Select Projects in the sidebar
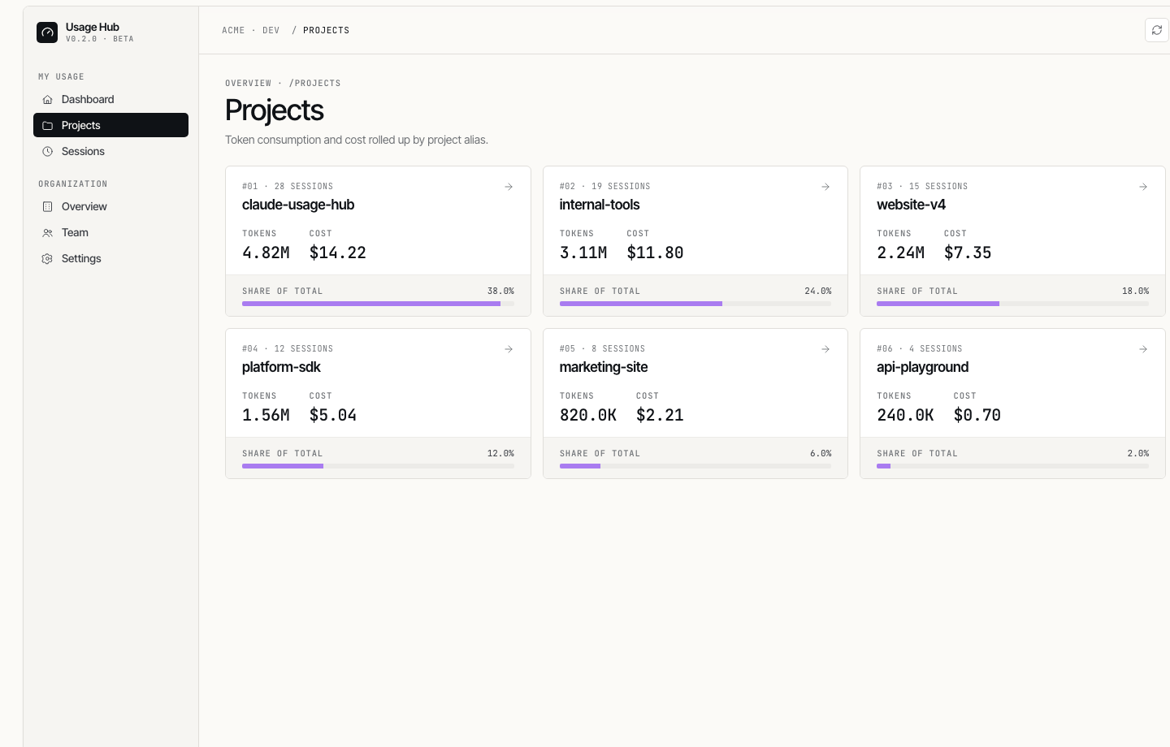Screen dimensions: 1170x747 click(x=110, y=125)
